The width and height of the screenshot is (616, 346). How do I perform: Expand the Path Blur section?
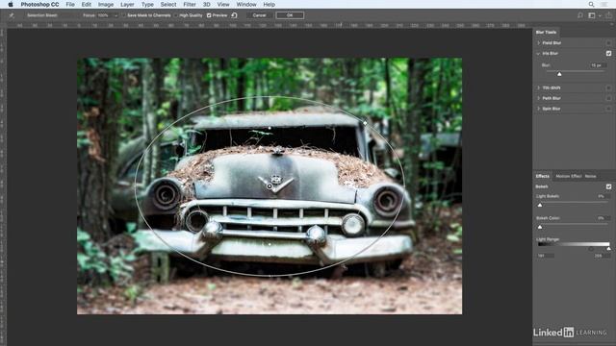pyautogui.click(x=538, y=98)
